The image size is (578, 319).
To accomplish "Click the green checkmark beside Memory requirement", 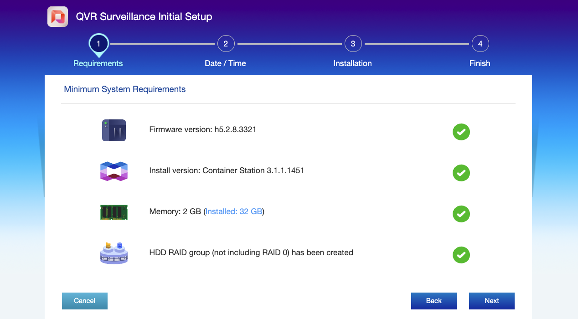I will tap(461, 214).
